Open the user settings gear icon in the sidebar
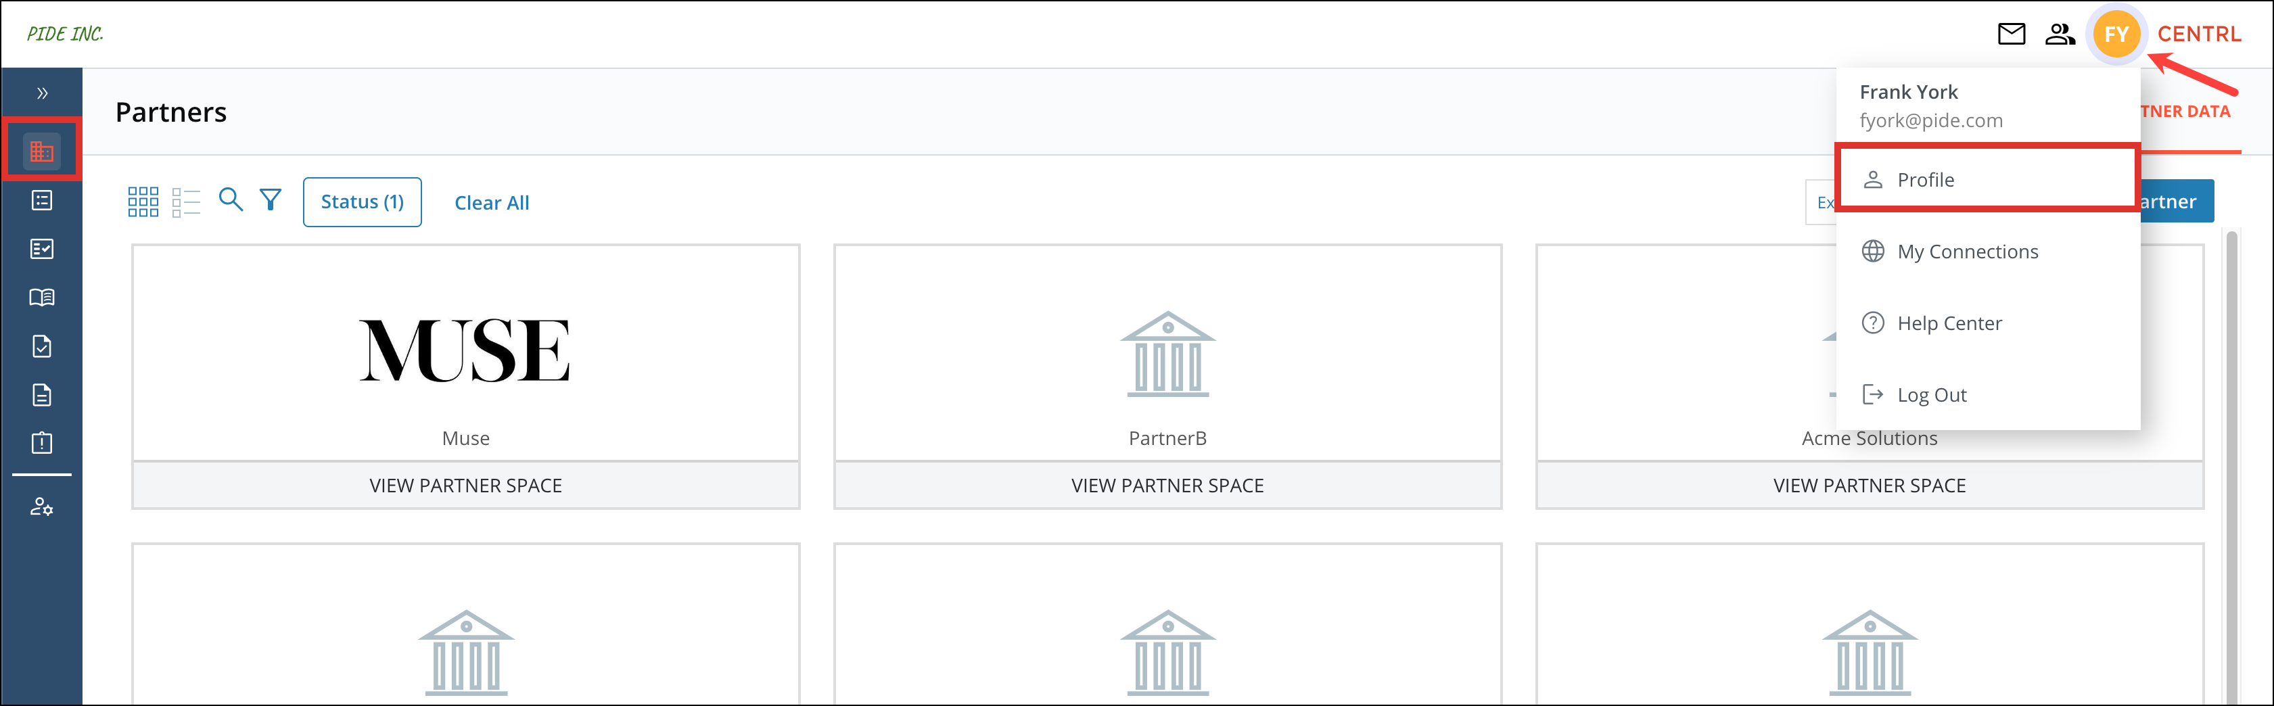The height and width of the screenshot is (706, 2274). [x=41, y=507]
